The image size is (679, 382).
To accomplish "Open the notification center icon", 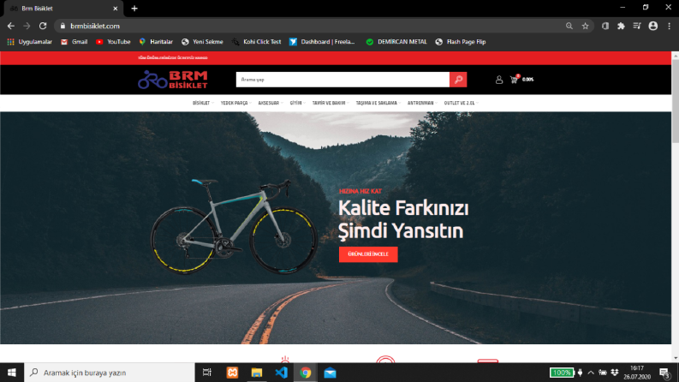I will (665, 373).
